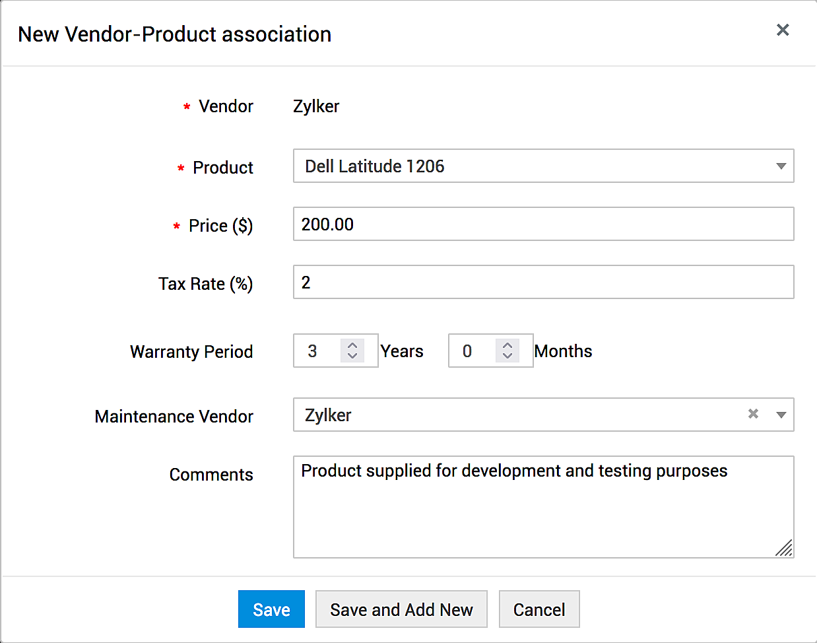Focus the warranty Years number field
Viewport: 817px width, 643px height.
[317, 351]
